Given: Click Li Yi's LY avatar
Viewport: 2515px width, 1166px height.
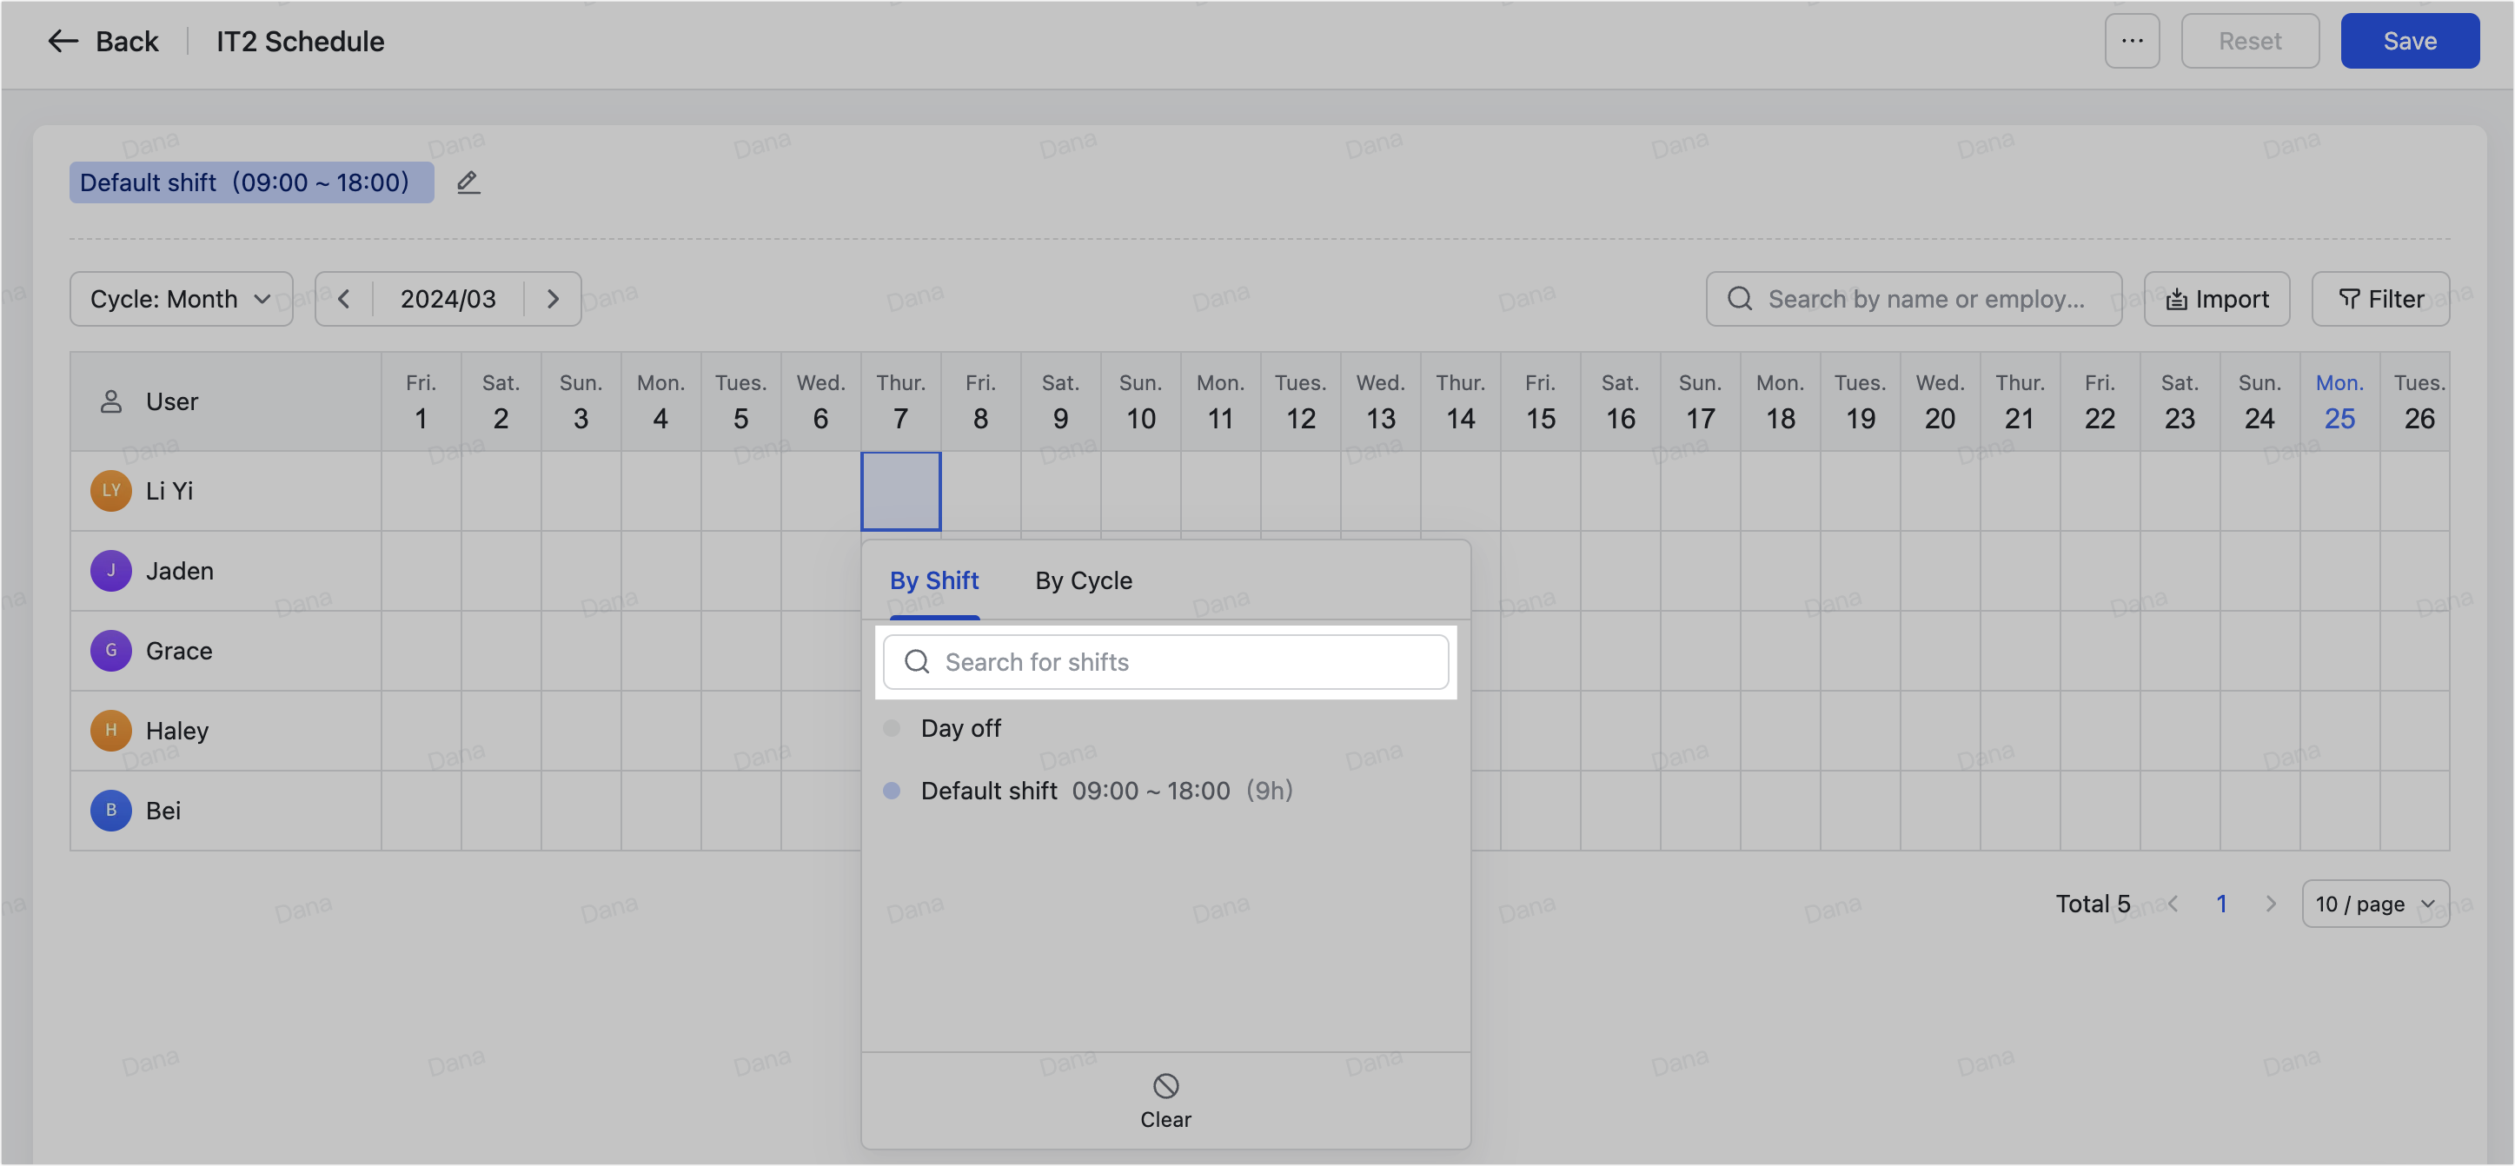Looking at the screenshot, I should coord(110,491).
